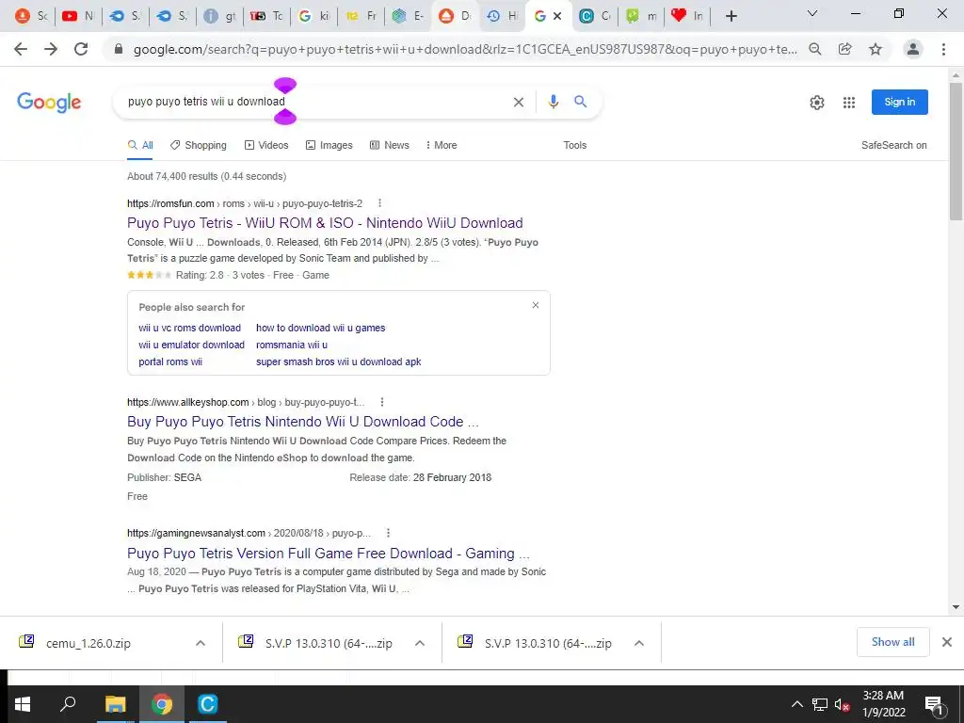Open network status tray icon
Image resolution: width=964 pixels, height=723 pixels.
(820, 704)
